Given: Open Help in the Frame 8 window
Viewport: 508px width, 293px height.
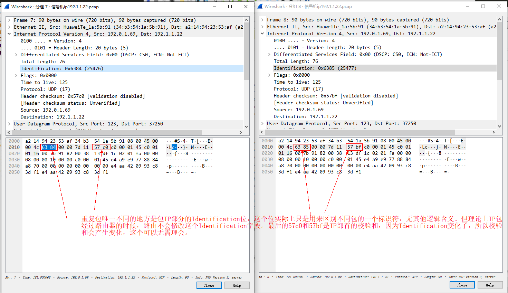Looking at the screenshot, I should point(490,285).
